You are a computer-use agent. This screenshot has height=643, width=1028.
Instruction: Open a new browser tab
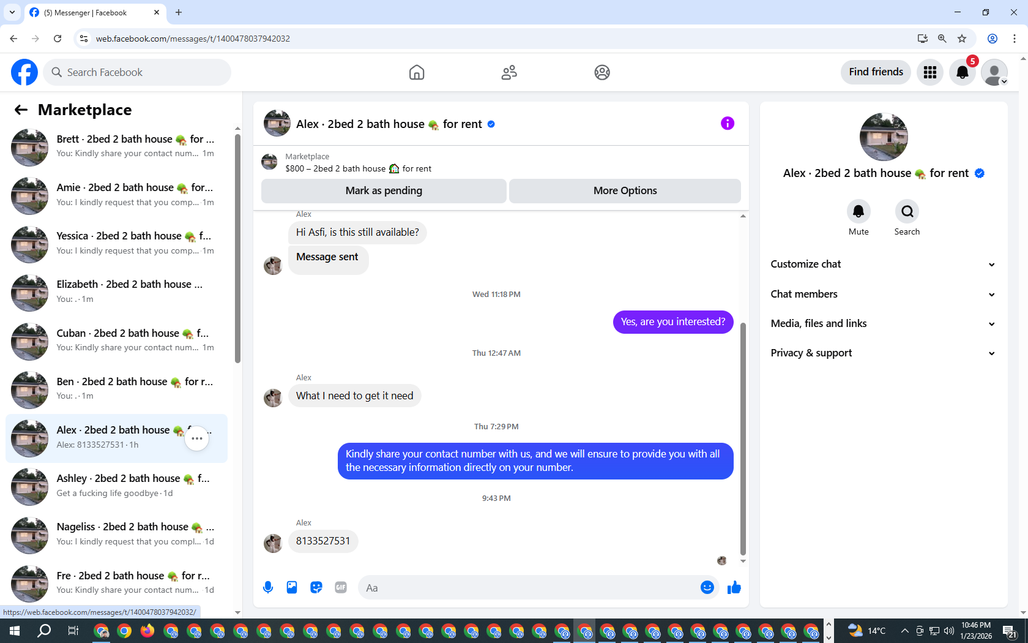(179, 12)
